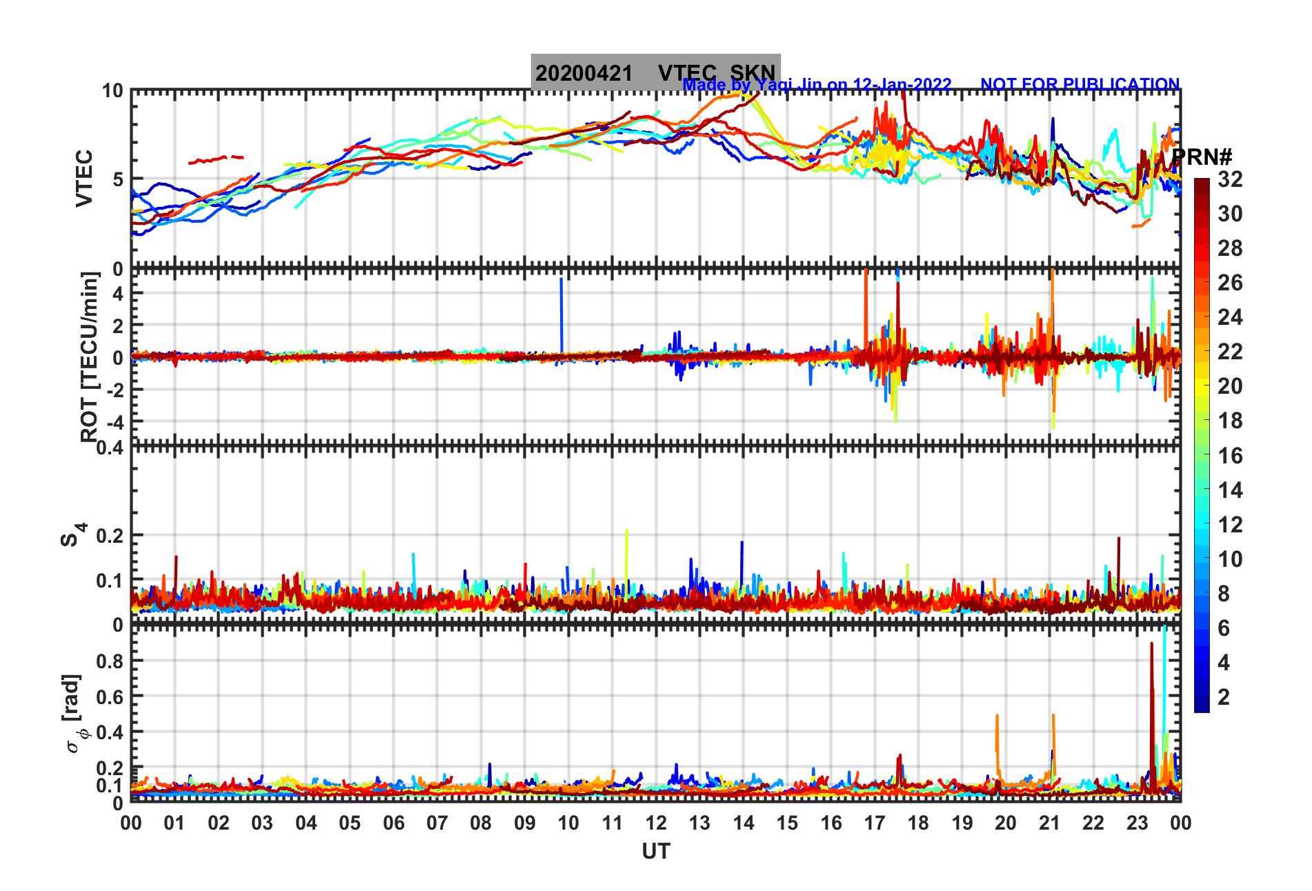Click the S4 axis tick label 0.2

(x=110, y=535)
